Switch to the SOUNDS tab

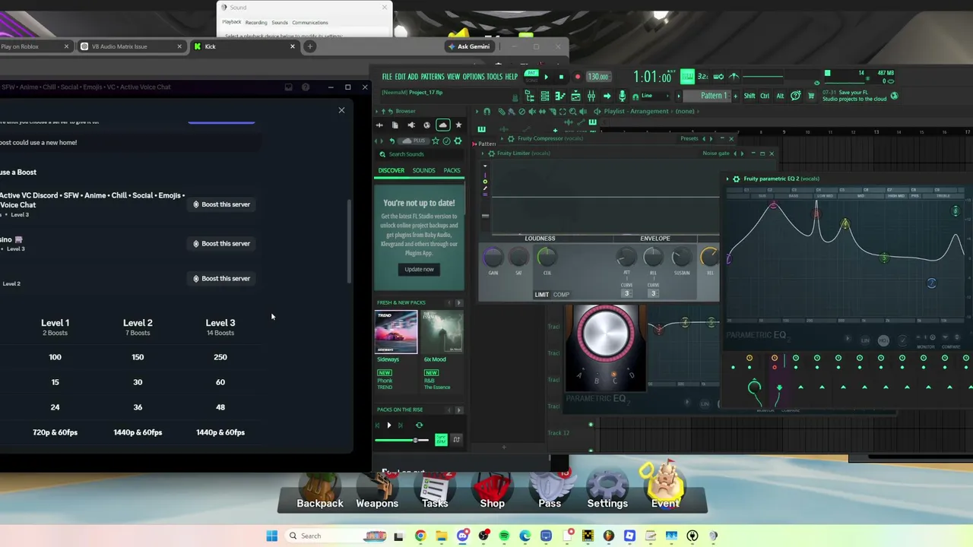pyautogui.click(x=424, y=170)
